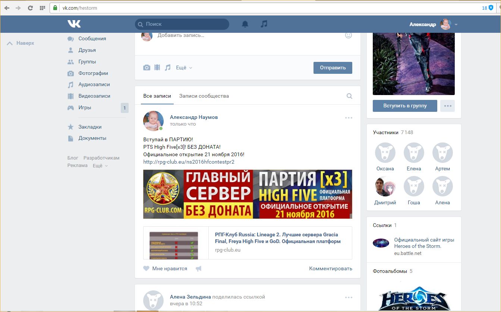Open member Елена's avatar
Screen dimensions: 501x312
tap(414, 152)
